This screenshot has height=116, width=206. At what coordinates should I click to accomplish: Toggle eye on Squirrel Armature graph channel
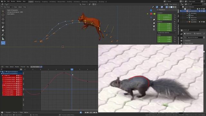6,72
